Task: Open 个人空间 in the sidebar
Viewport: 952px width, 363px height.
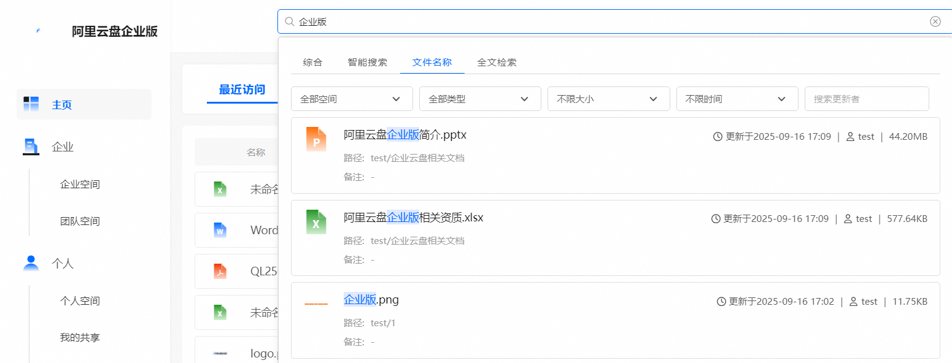Action: (80, 300)
